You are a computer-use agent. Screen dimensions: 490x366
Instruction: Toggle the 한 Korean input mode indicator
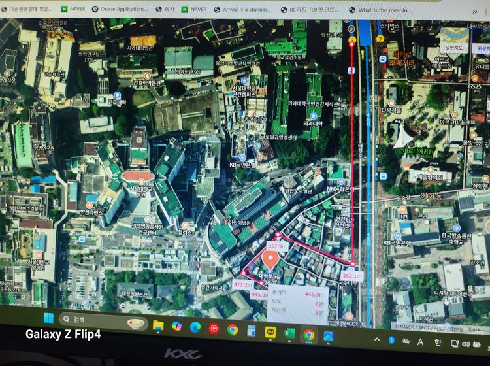(437, 342)
